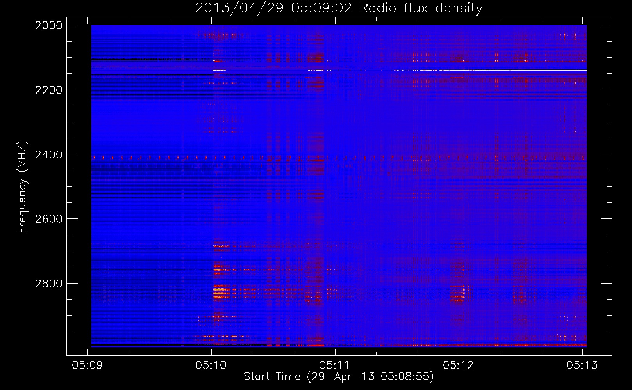632x390 pixels.
Task: Click the 'Frequency (MHZ)' y-axis title
Action: pos(22,187)
